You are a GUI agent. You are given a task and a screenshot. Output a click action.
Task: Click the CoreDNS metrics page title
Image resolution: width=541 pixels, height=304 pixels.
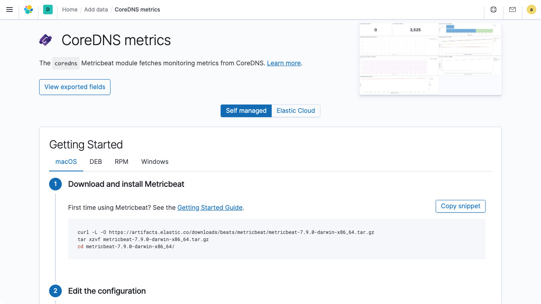[x=116, y=40]
